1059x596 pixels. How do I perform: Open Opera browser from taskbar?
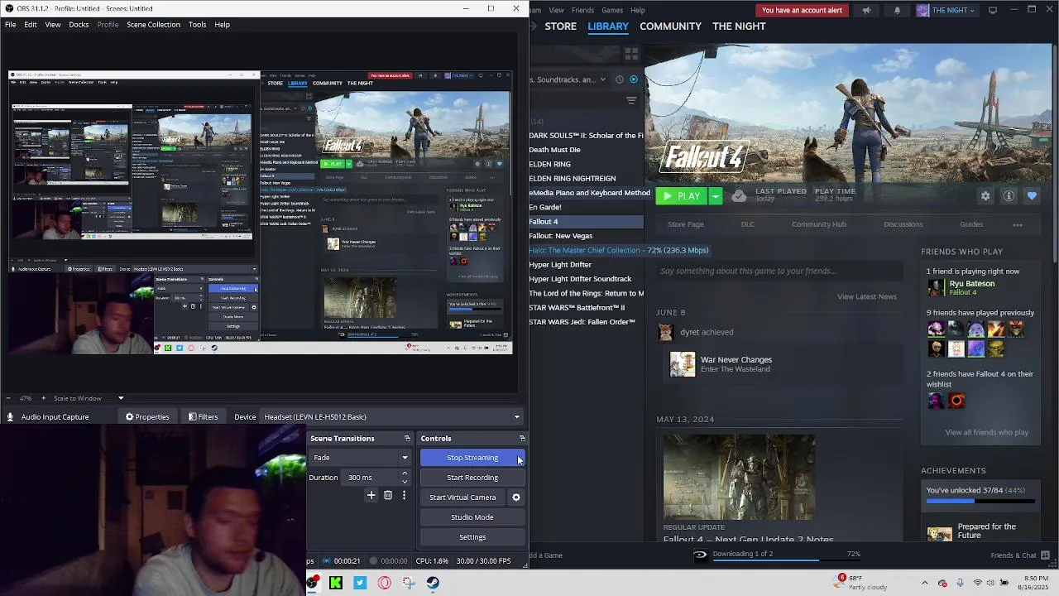click(x=384, y=583)
